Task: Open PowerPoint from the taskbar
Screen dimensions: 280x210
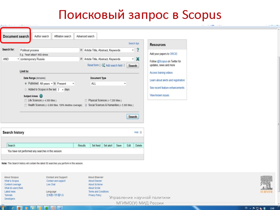Action: point(53,208)
